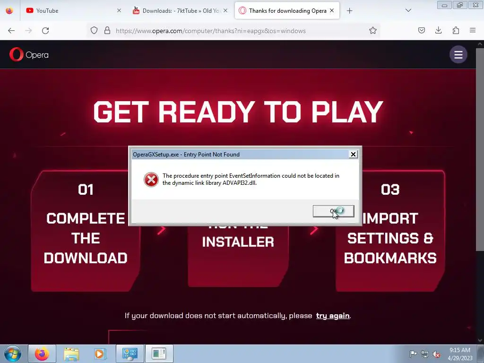Open the Firefox application menu
Screen dimensions: 484x363
473,30
